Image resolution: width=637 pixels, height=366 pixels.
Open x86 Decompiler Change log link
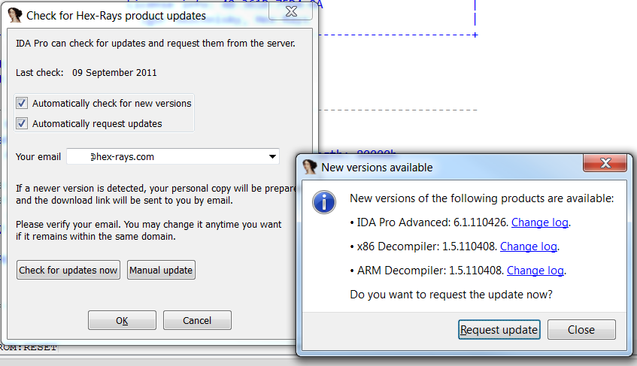(x=528, y=247)
